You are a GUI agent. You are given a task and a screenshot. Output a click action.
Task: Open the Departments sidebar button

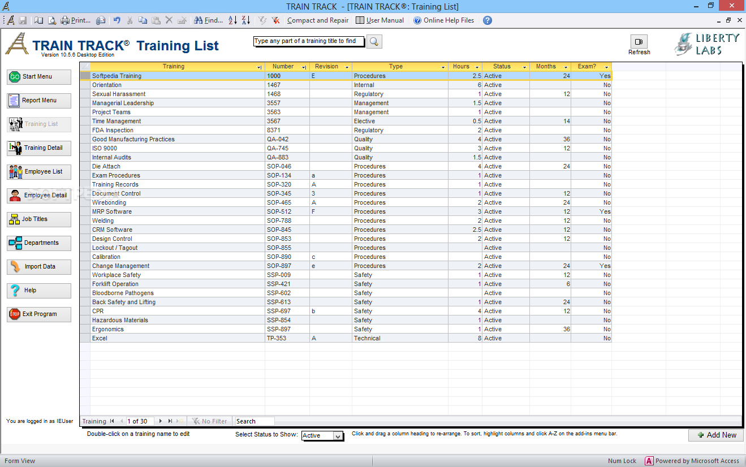39,243
